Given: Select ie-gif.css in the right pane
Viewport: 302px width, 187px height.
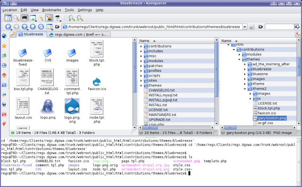Looking at the screenshot, I should point(265,123).
